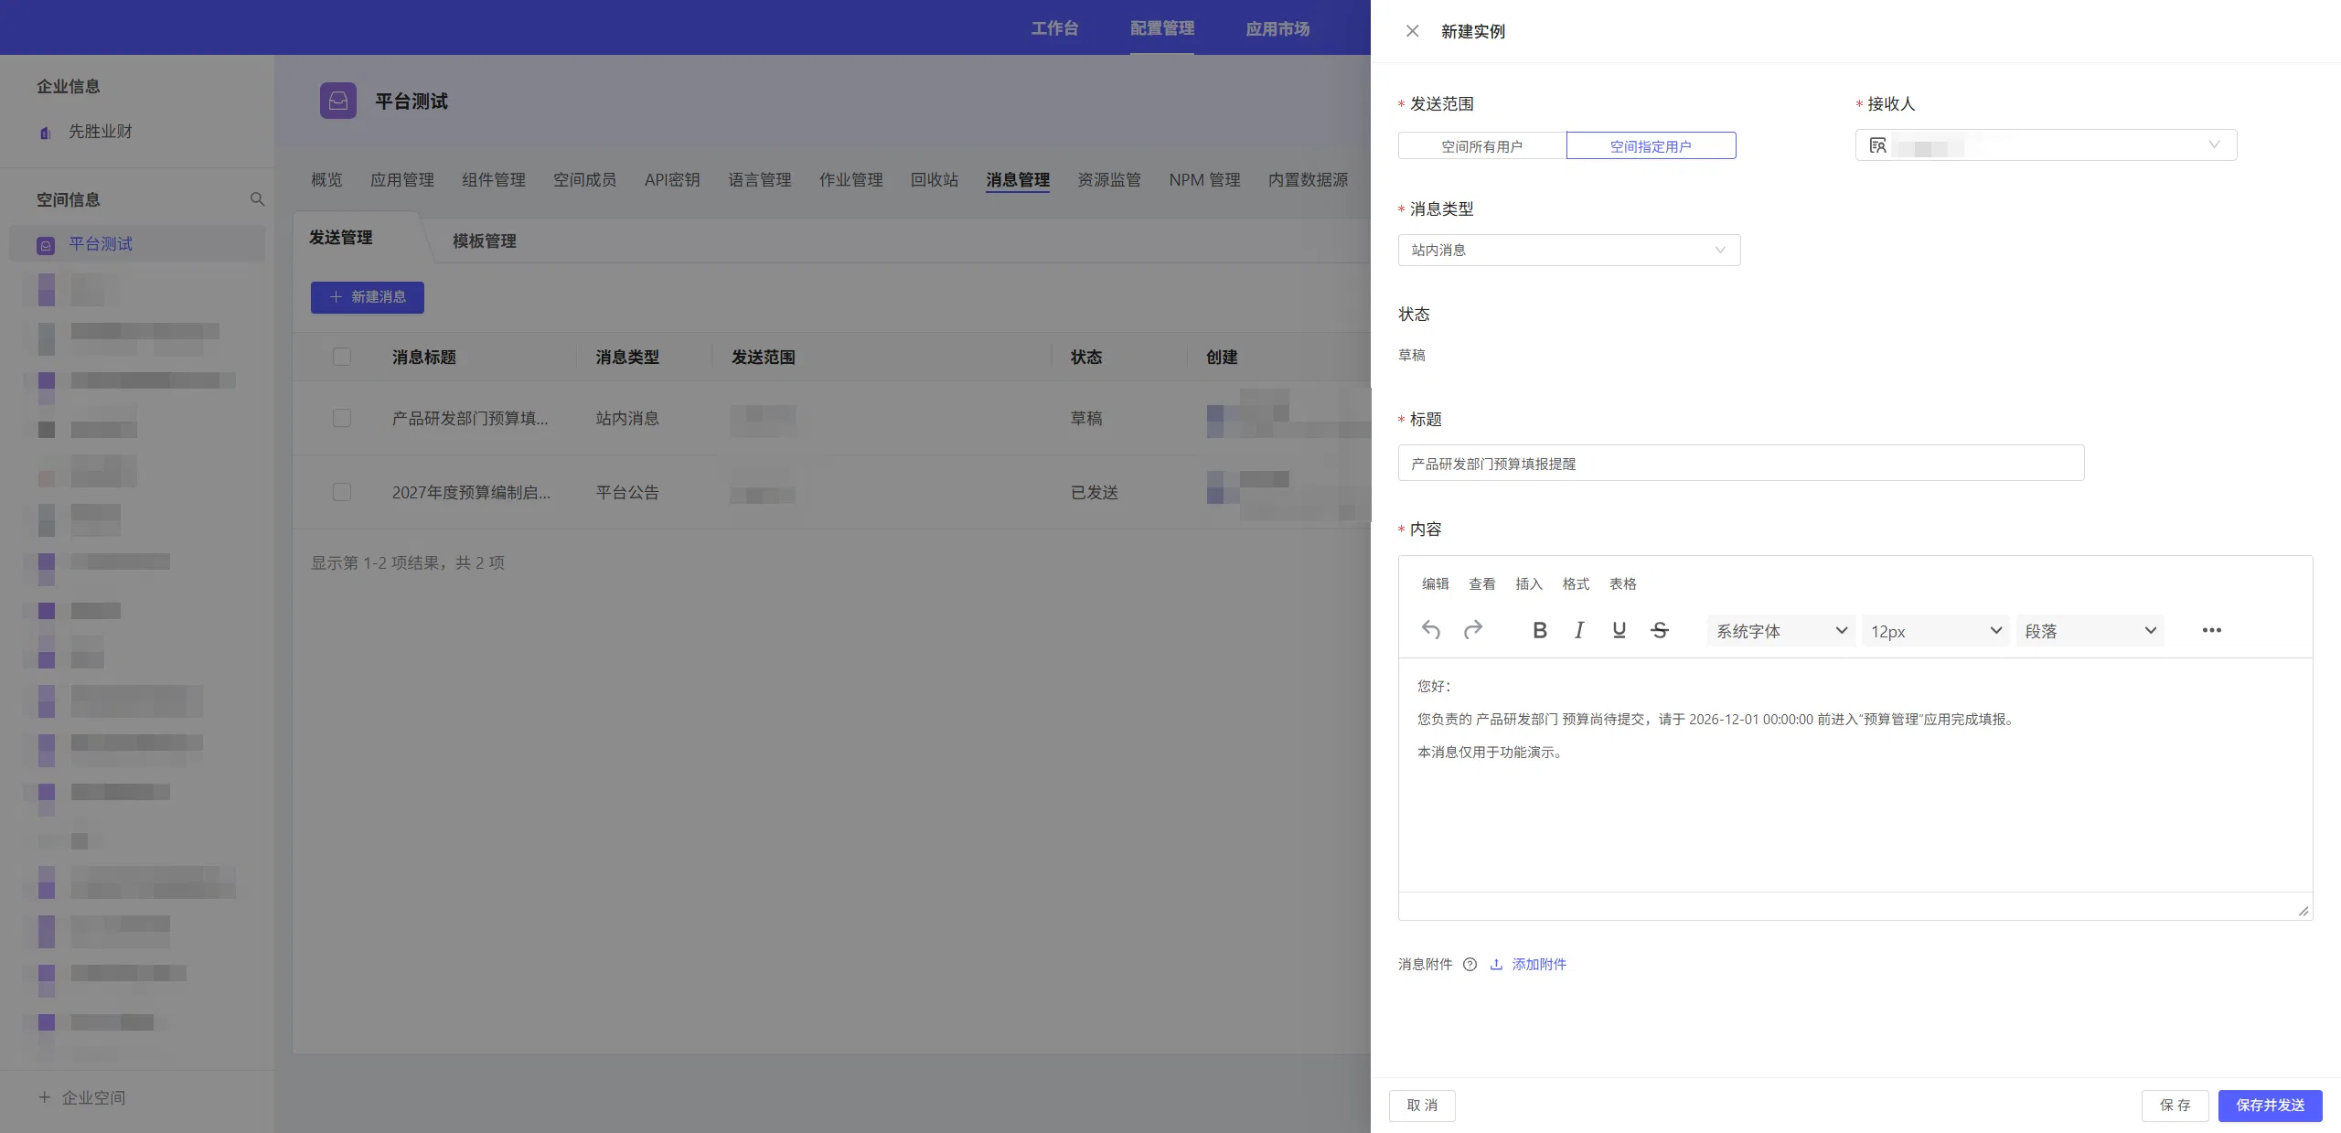
Task: Close the 新建实例 drawer panel
Action: click(1413, 31)
